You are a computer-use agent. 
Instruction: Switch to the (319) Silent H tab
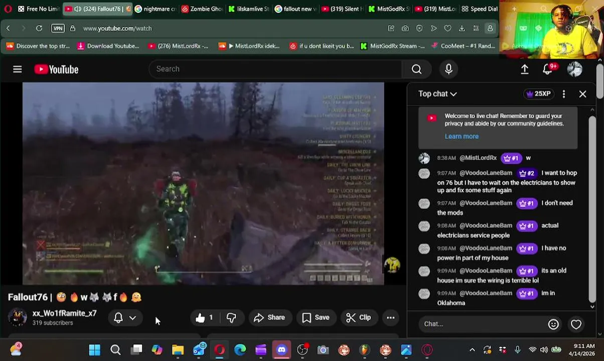342,9
